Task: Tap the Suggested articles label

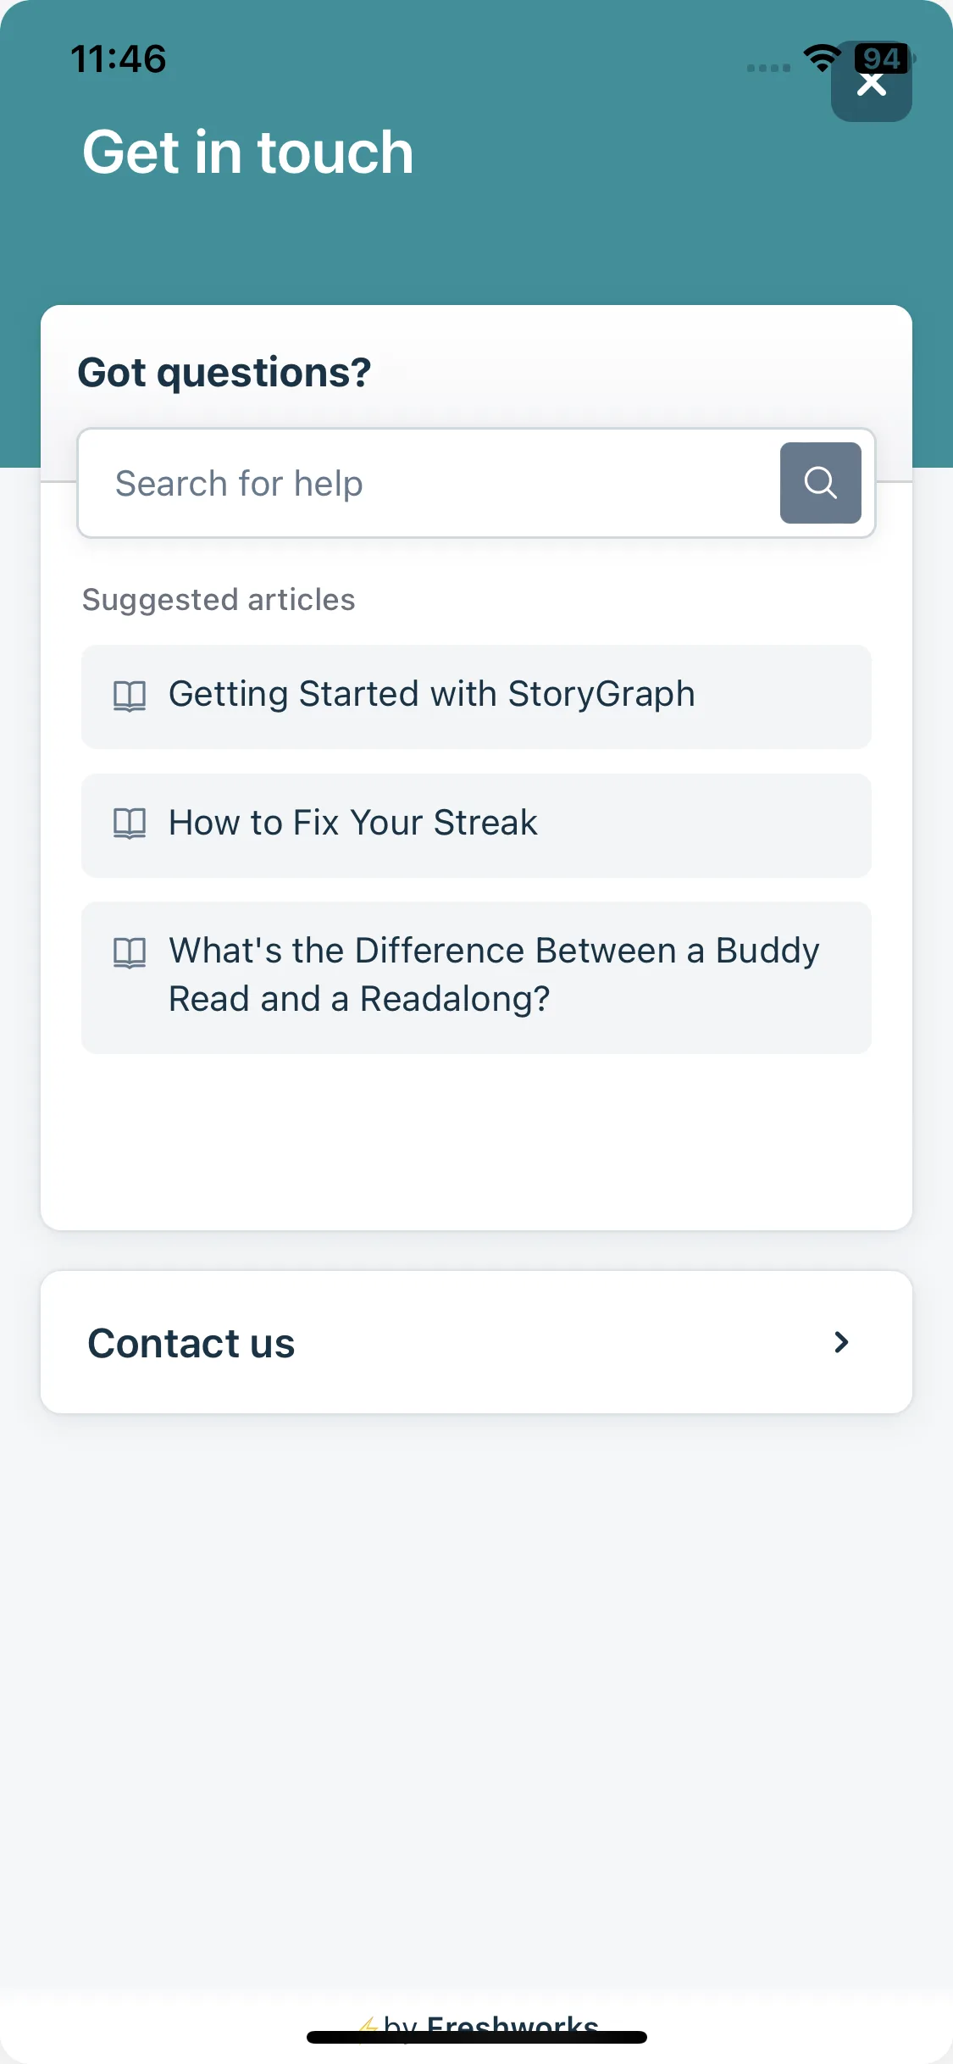Action: click(x=219, y=600)
